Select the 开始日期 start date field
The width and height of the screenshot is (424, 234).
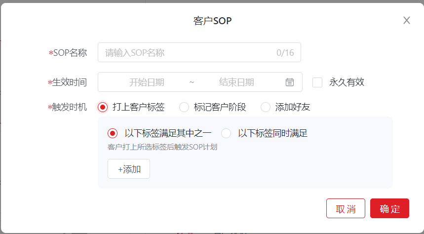pos(147,82)
